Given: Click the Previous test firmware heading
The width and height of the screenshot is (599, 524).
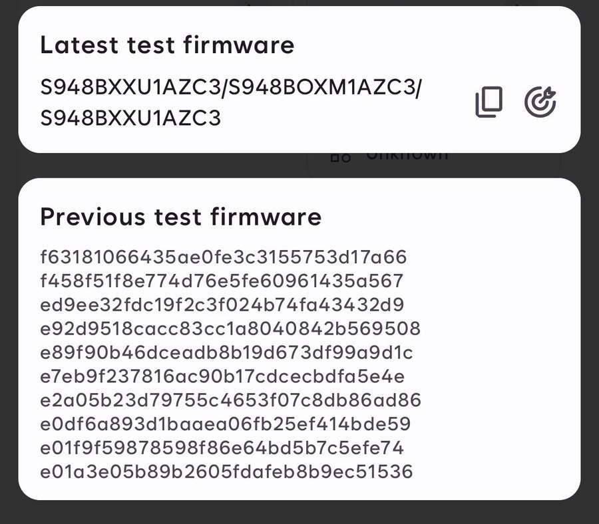Looking at the screenshot, I should 180,217.
